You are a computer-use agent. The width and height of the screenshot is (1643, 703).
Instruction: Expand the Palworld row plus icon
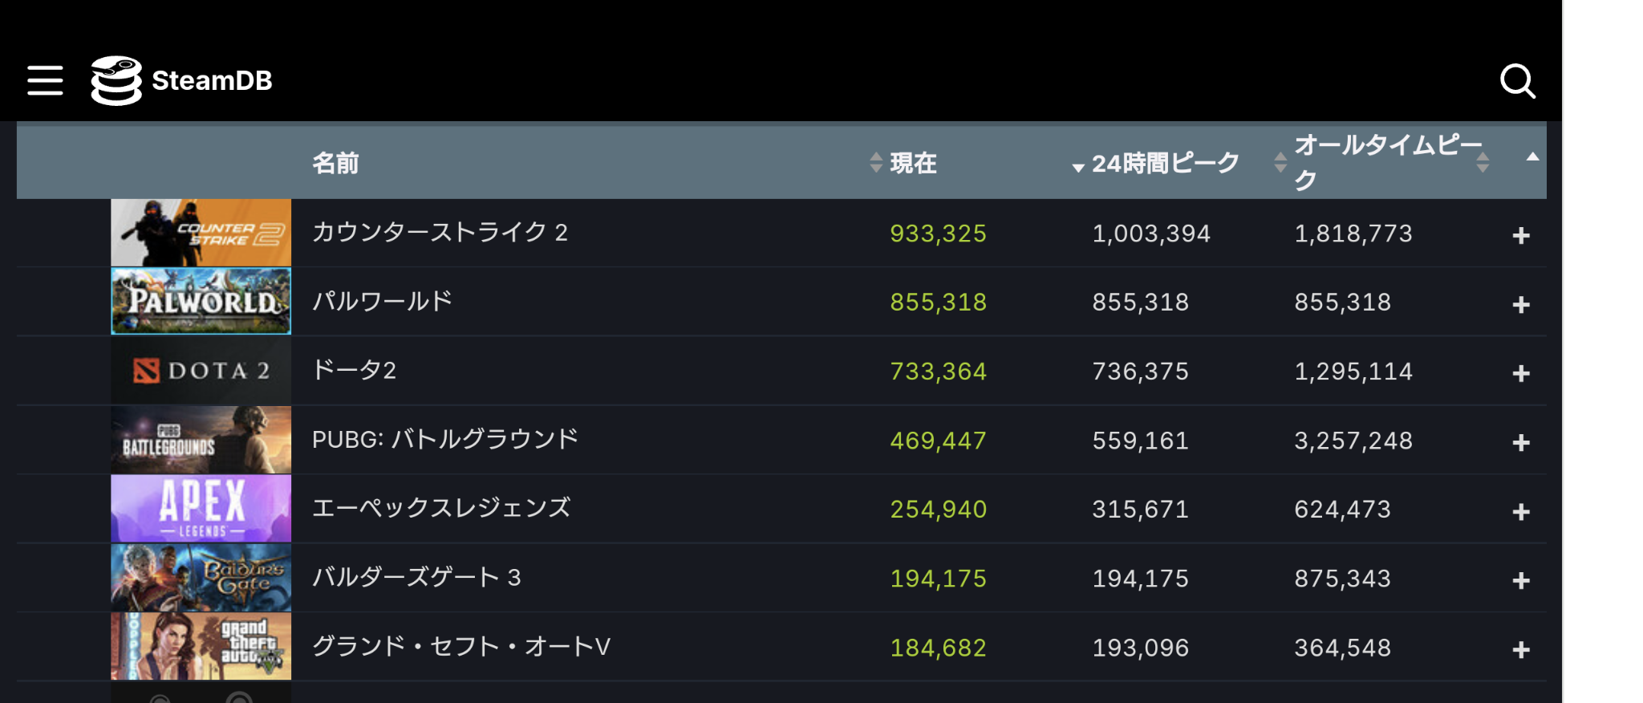pyautogui.click(x=1520, y=304)
